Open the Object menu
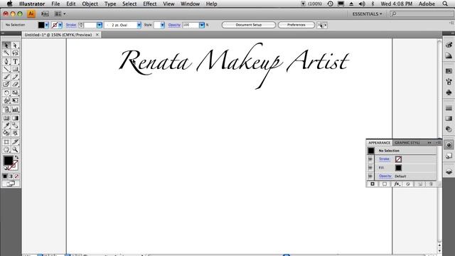 pyautogui.click(x=90, y=4)
